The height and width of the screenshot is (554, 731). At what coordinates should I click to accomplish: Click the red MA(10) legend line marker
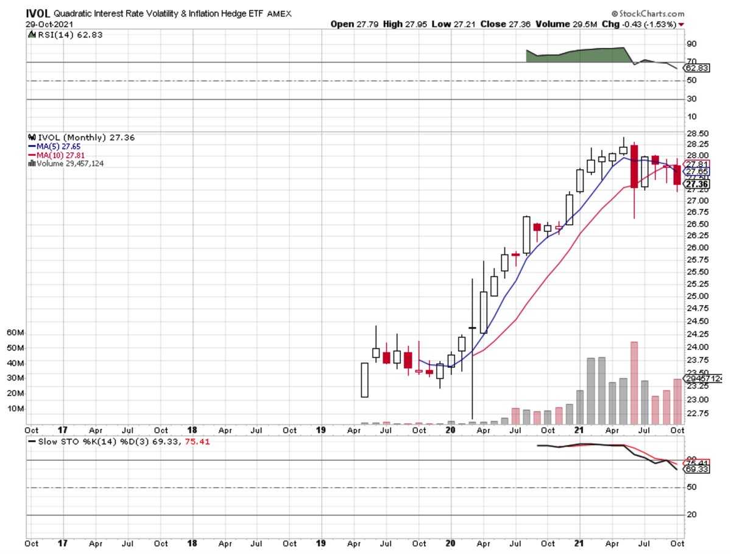(32, 155)
